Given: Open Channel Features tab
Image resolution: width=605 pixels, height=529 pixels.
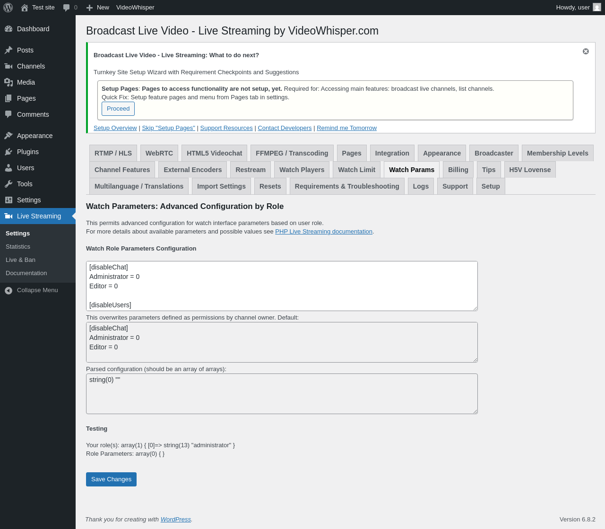Looking at the screenshot, I should click(x=122, y=170).
